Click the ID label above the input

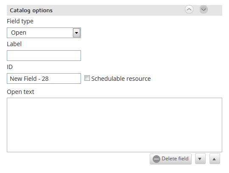(10, 67)
